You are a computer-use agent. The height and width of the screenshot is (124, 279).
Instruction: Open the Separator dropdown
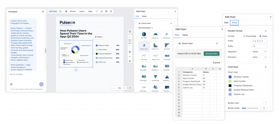click(260, 51)
